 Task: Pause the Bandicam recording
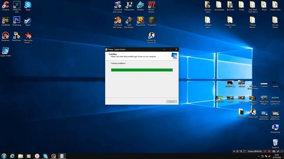pyautogui.click(x=265, y=151)
